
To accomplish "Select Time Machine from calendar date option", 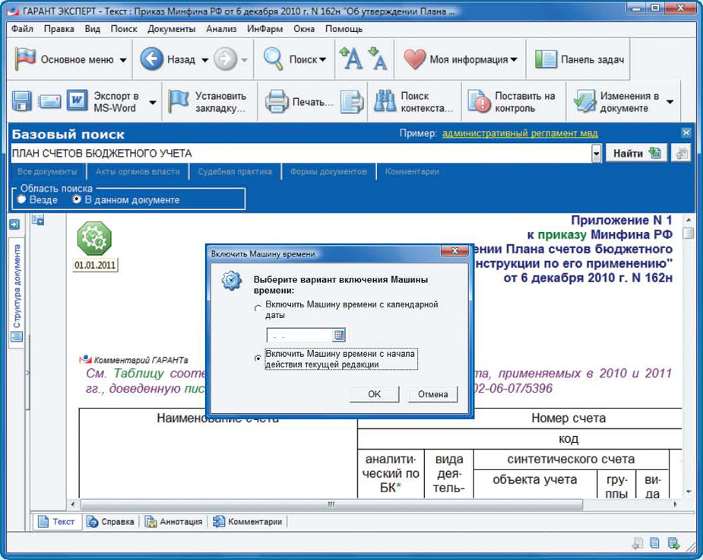I will [x=258, y=309].
